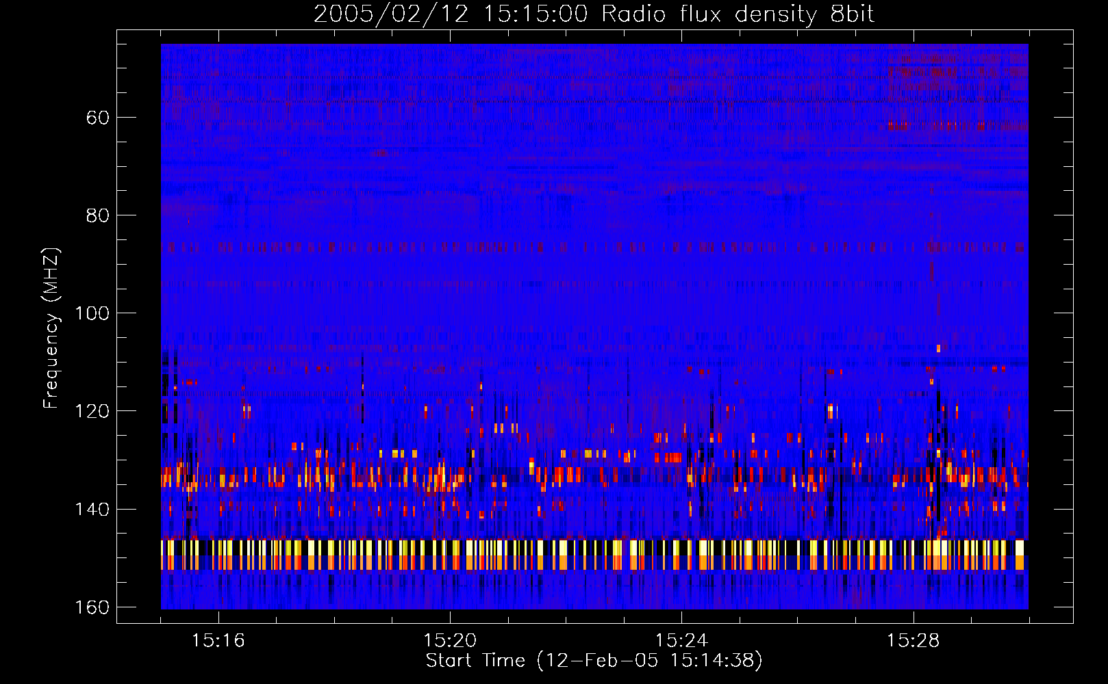Click the 80 frequency tick label
The image size is (1108, 684).
point(97,215)
